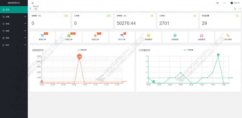Open the tab options dropdown chevron
Image resolution: width=242 pixels, height=118 pixels.
click(240, 9)
